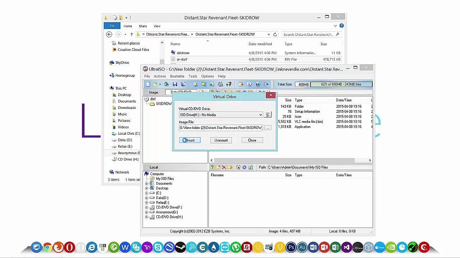The image size is (460, 258).
Task: Click the Filename column header in Local list
Action: (217, 175)
